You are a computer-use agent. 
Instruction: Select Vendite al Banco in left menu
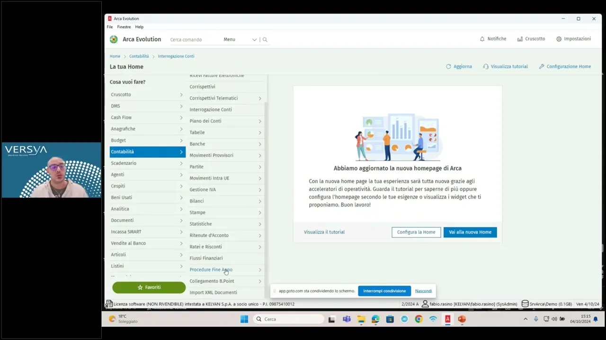click(147, 243)
